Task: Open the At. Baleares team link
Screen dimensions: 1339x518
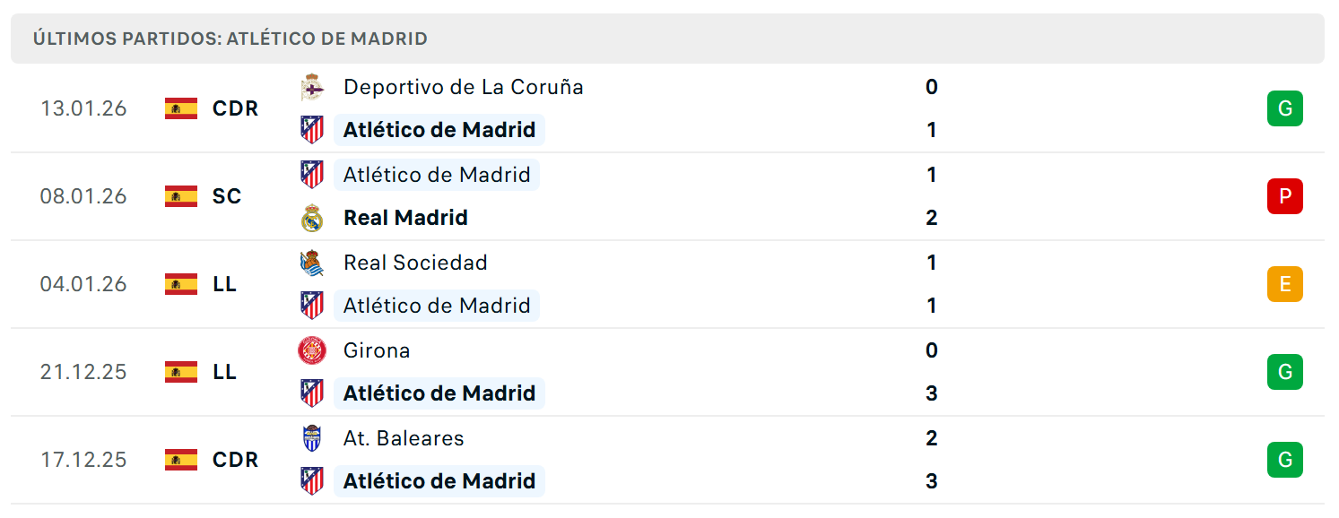Action: pyautogui.click(x=404, y=438)
